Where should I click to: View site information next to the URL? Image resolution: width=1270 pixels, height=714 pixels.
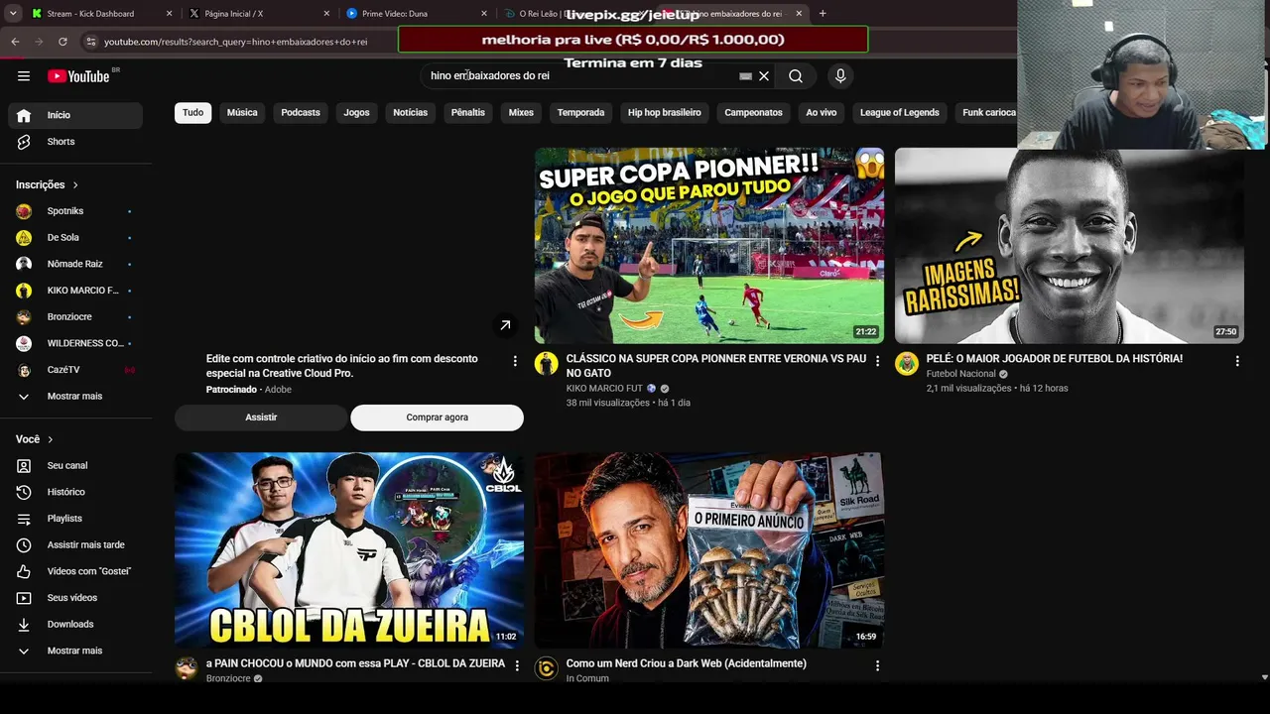[90, 42]
